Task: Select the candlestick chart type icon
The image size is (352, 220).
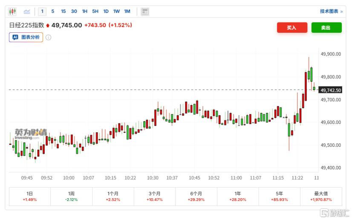Action: pos(12,11)
